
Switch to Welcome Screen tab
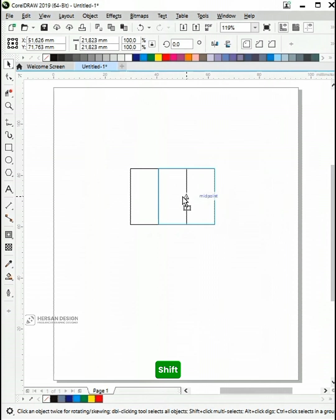coord(46,67)
